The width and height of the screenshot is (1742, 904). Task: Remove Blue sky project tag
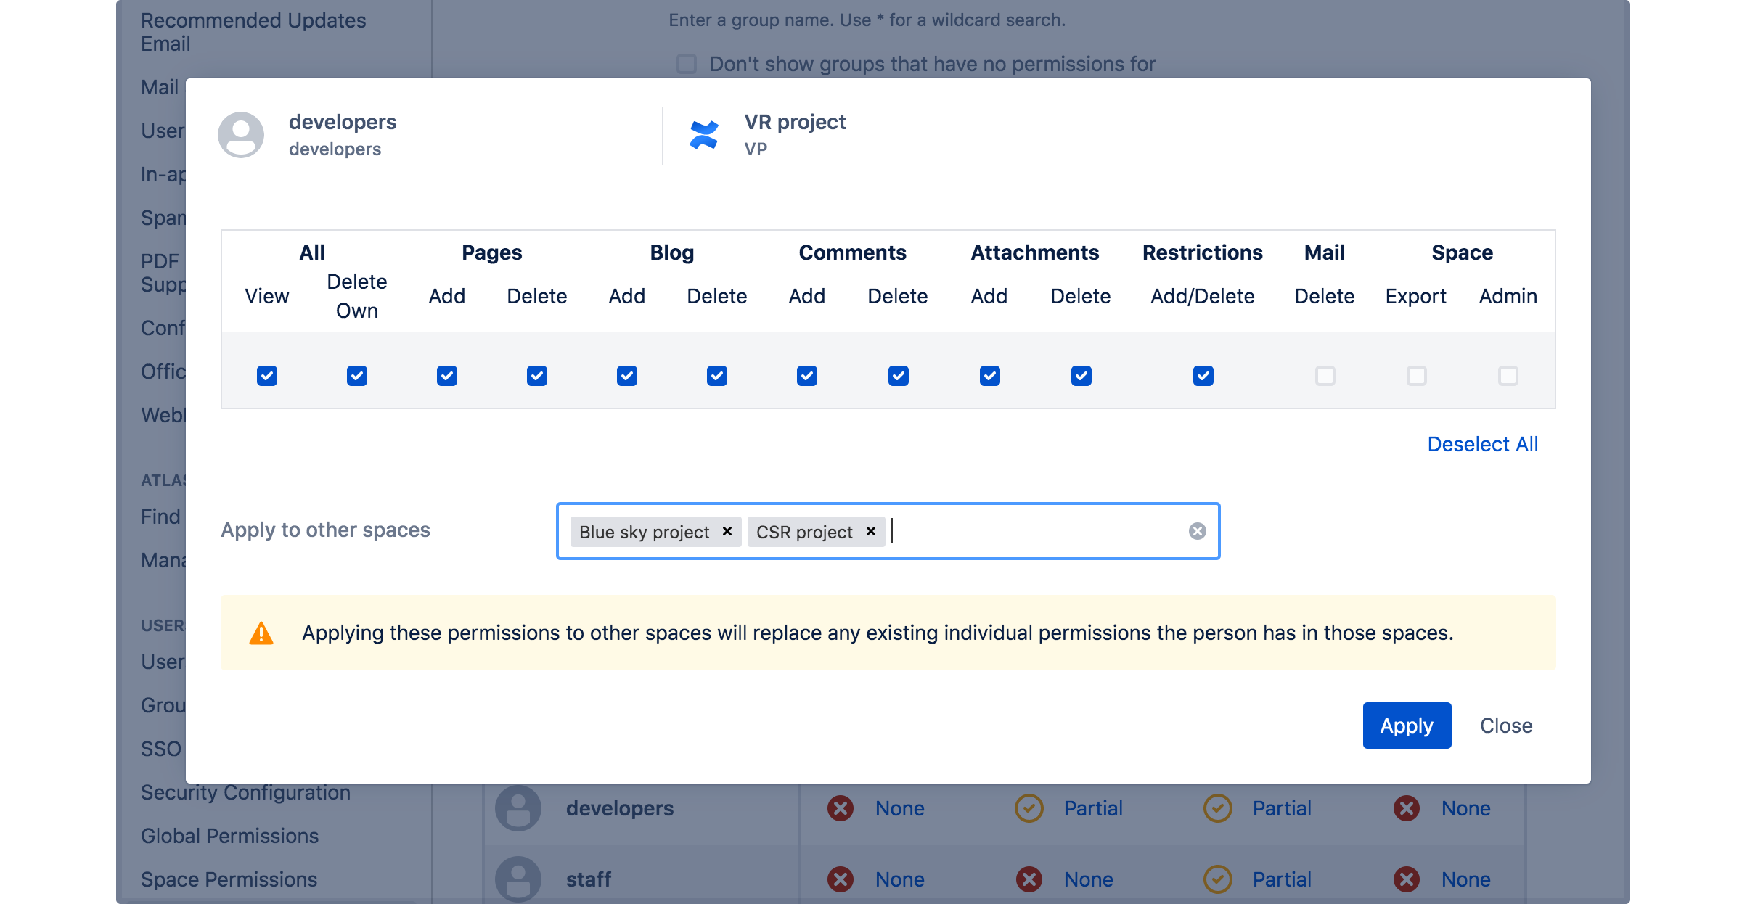click(727, 531)
